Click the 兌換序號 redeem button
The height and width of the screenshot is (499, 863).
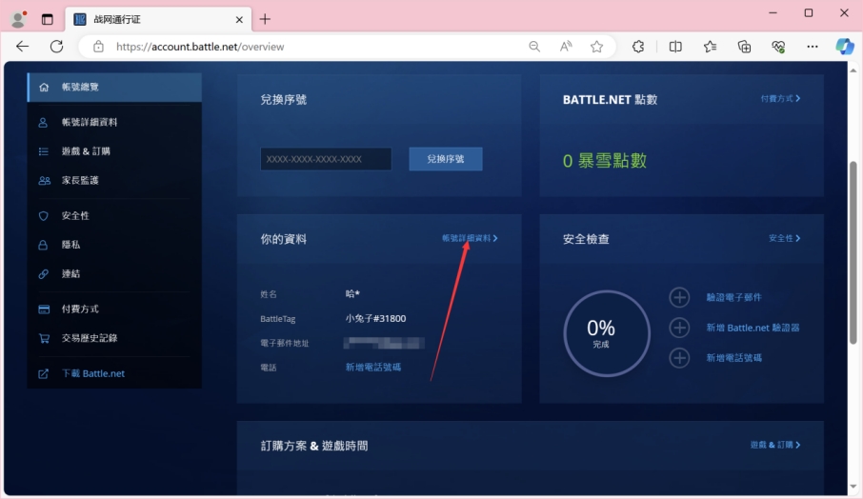(x=446, y=159)
